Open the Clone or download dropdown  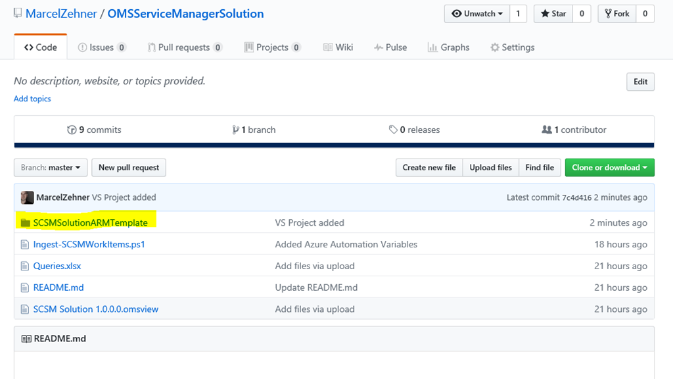pos(609,168)
